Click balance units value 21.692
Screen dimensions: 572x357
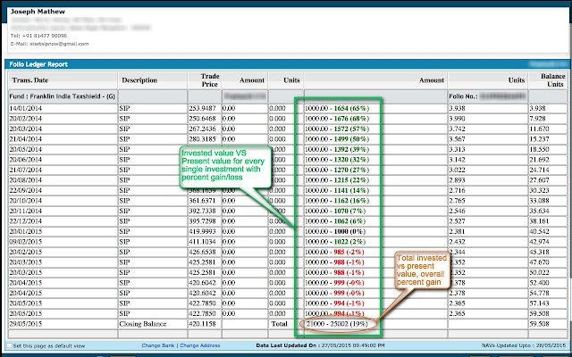[x=539, y=160]
